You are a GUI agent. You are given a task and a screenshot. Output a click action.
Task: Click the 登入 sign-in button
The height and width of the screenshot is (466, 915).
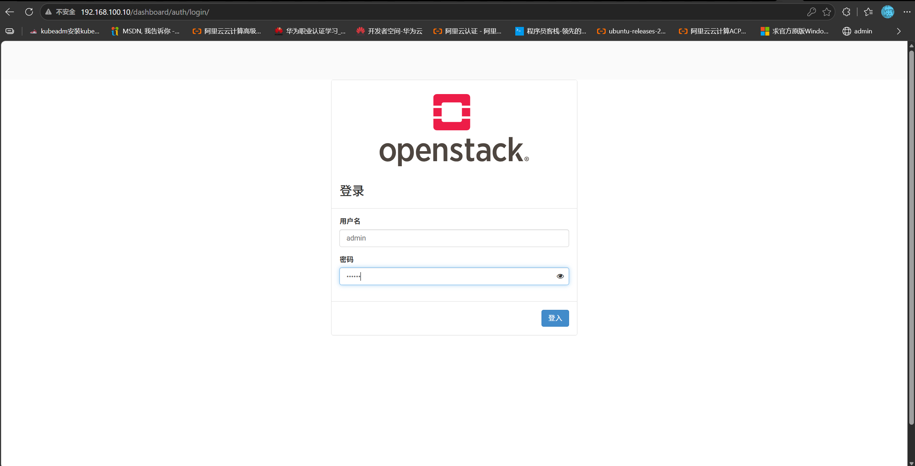555,318
